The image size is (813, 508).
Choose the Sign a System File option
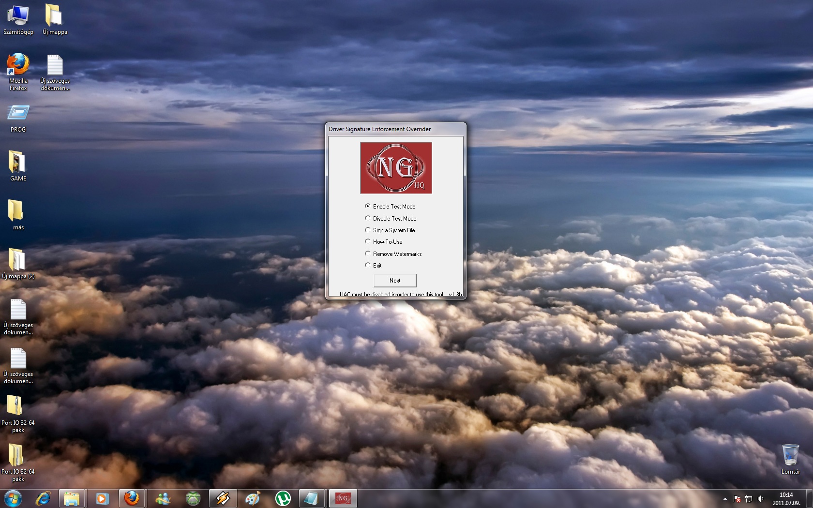[x=368, y=230]
